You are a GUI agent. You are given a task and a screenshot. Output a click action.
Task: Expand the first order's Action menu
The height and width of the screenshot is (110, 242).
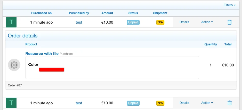(x=207, y=22)
